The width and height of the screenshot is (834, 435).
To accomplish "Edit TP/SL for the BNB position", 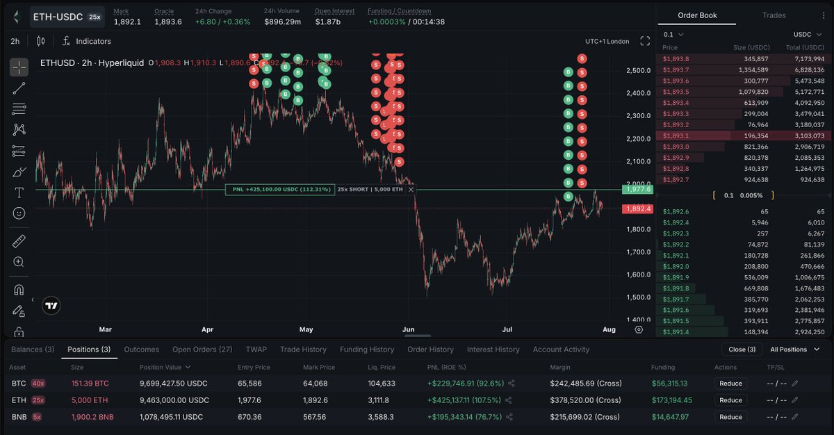I will click(795, 417).
